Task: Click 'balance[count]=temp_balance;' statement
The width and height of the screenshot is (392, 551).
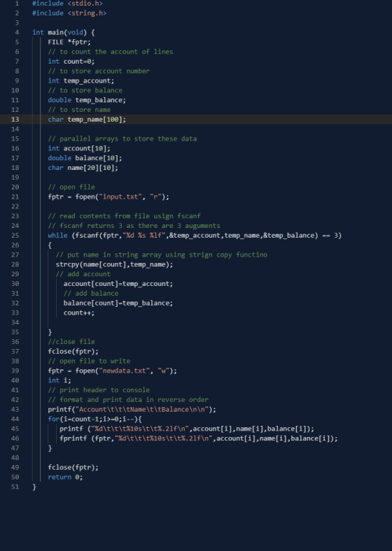Action: coord(118,303)
